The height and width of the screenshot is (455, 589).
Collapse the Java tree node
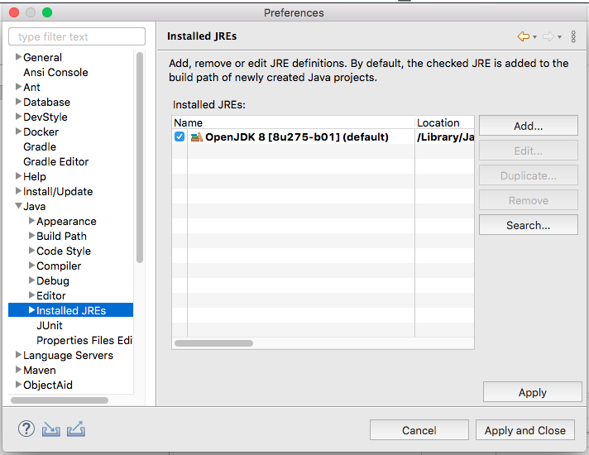pos(18,207)
